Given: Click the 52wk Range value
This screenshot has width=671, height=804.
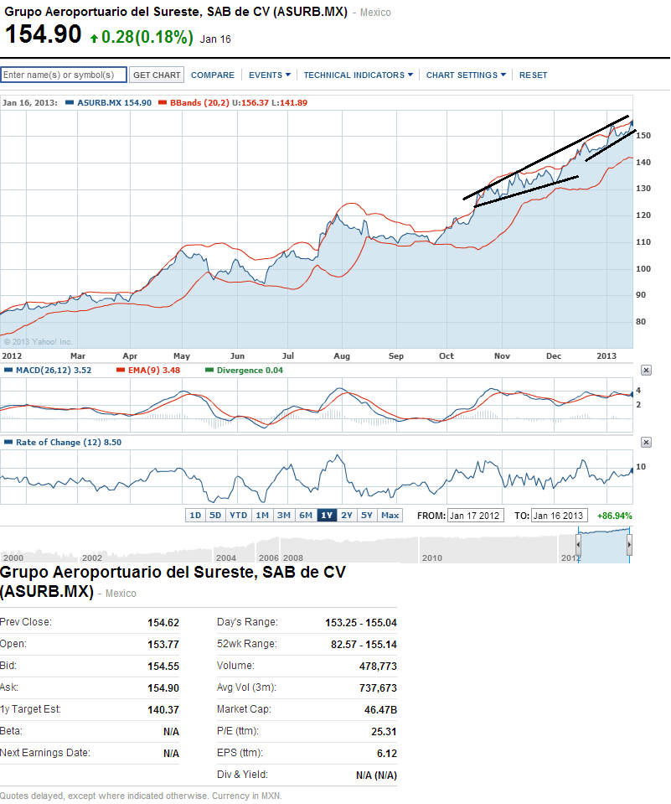Looking at the screenshot, I should point(364,644).
